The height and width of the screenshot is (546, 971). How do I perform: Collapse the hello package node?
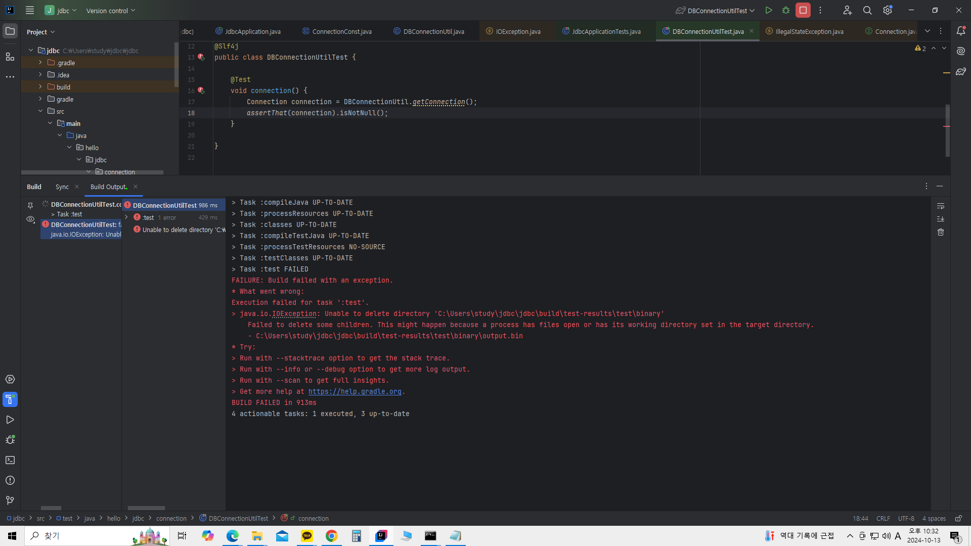[x=69, y=148]
